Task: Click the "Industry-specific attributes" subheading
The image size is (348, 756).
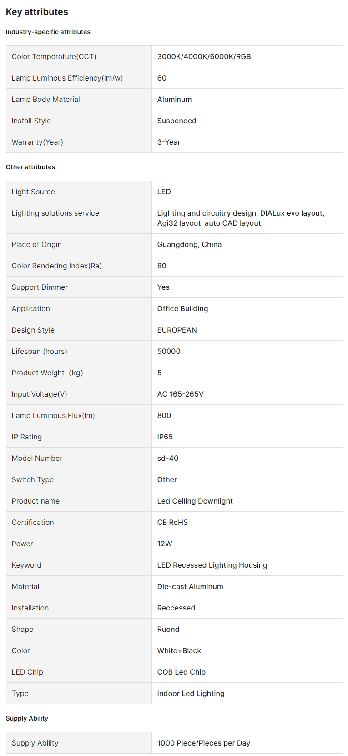Action: [48, 32]
